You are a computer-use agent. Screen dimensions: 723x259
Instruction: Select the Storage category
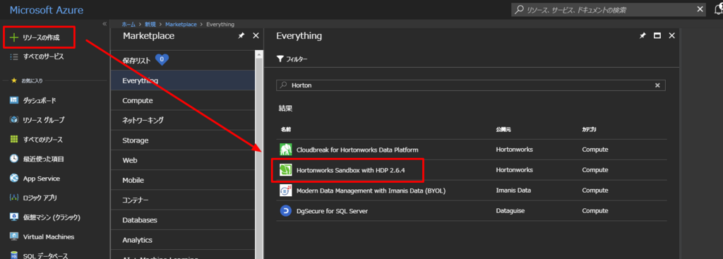tap(183, 140)
